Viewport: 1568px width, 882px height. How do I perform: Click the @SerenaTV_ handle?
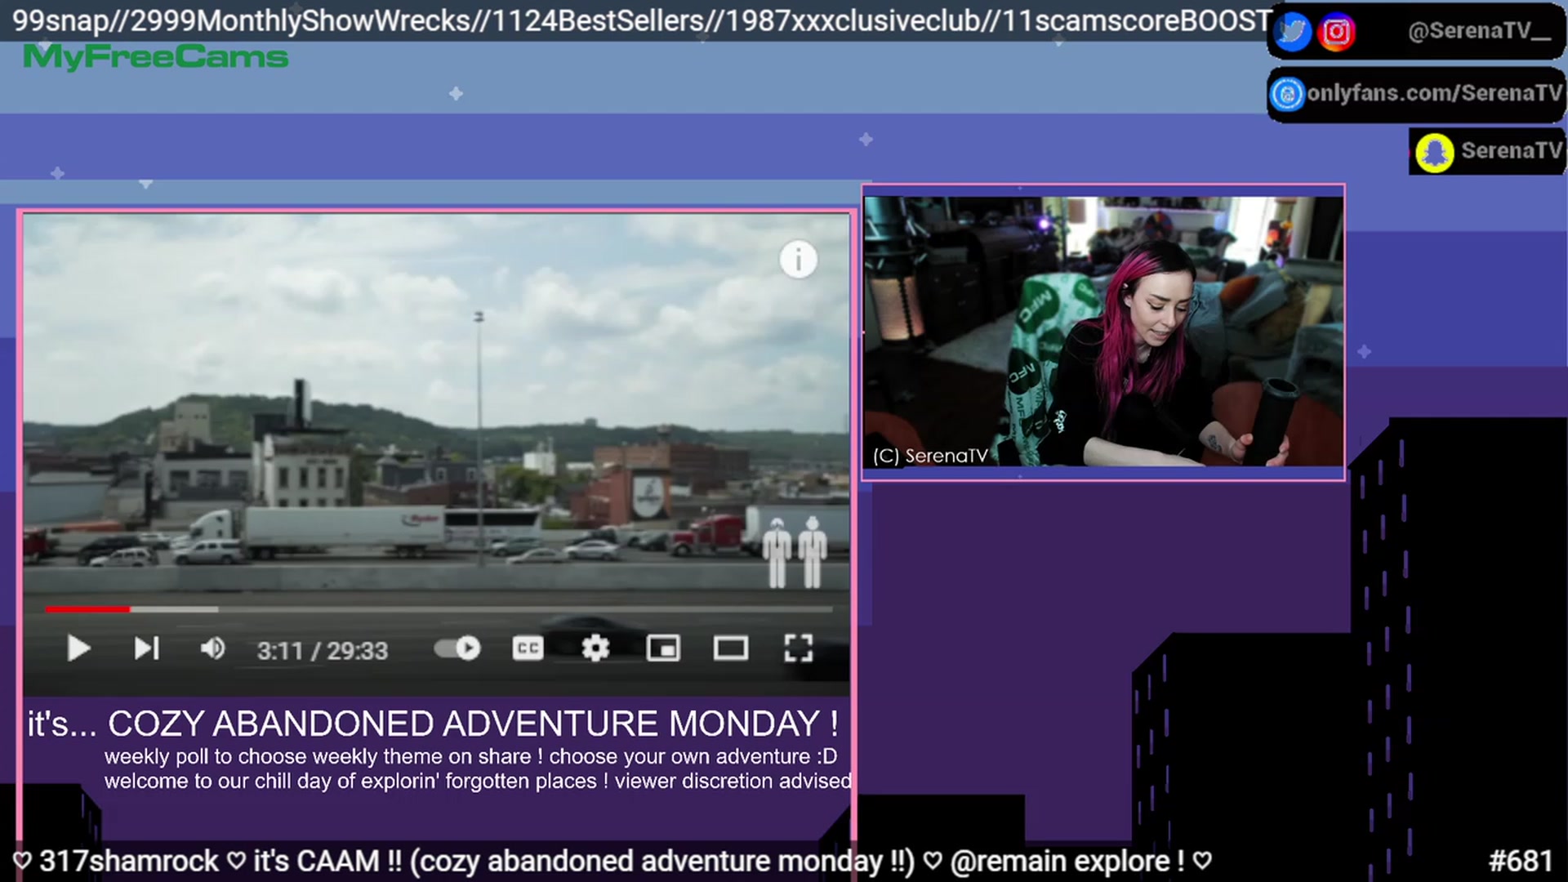(1479, 31)
